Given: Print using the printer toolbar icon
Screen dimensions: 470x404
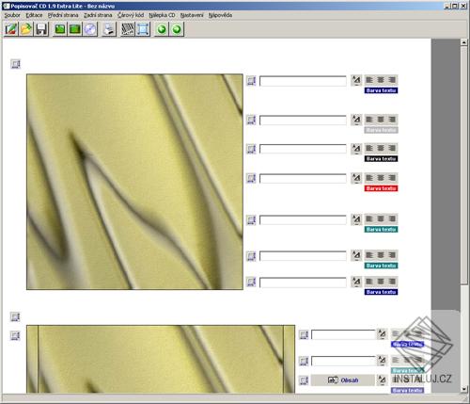Looking at the screenshot, I should tap(109, 29).
